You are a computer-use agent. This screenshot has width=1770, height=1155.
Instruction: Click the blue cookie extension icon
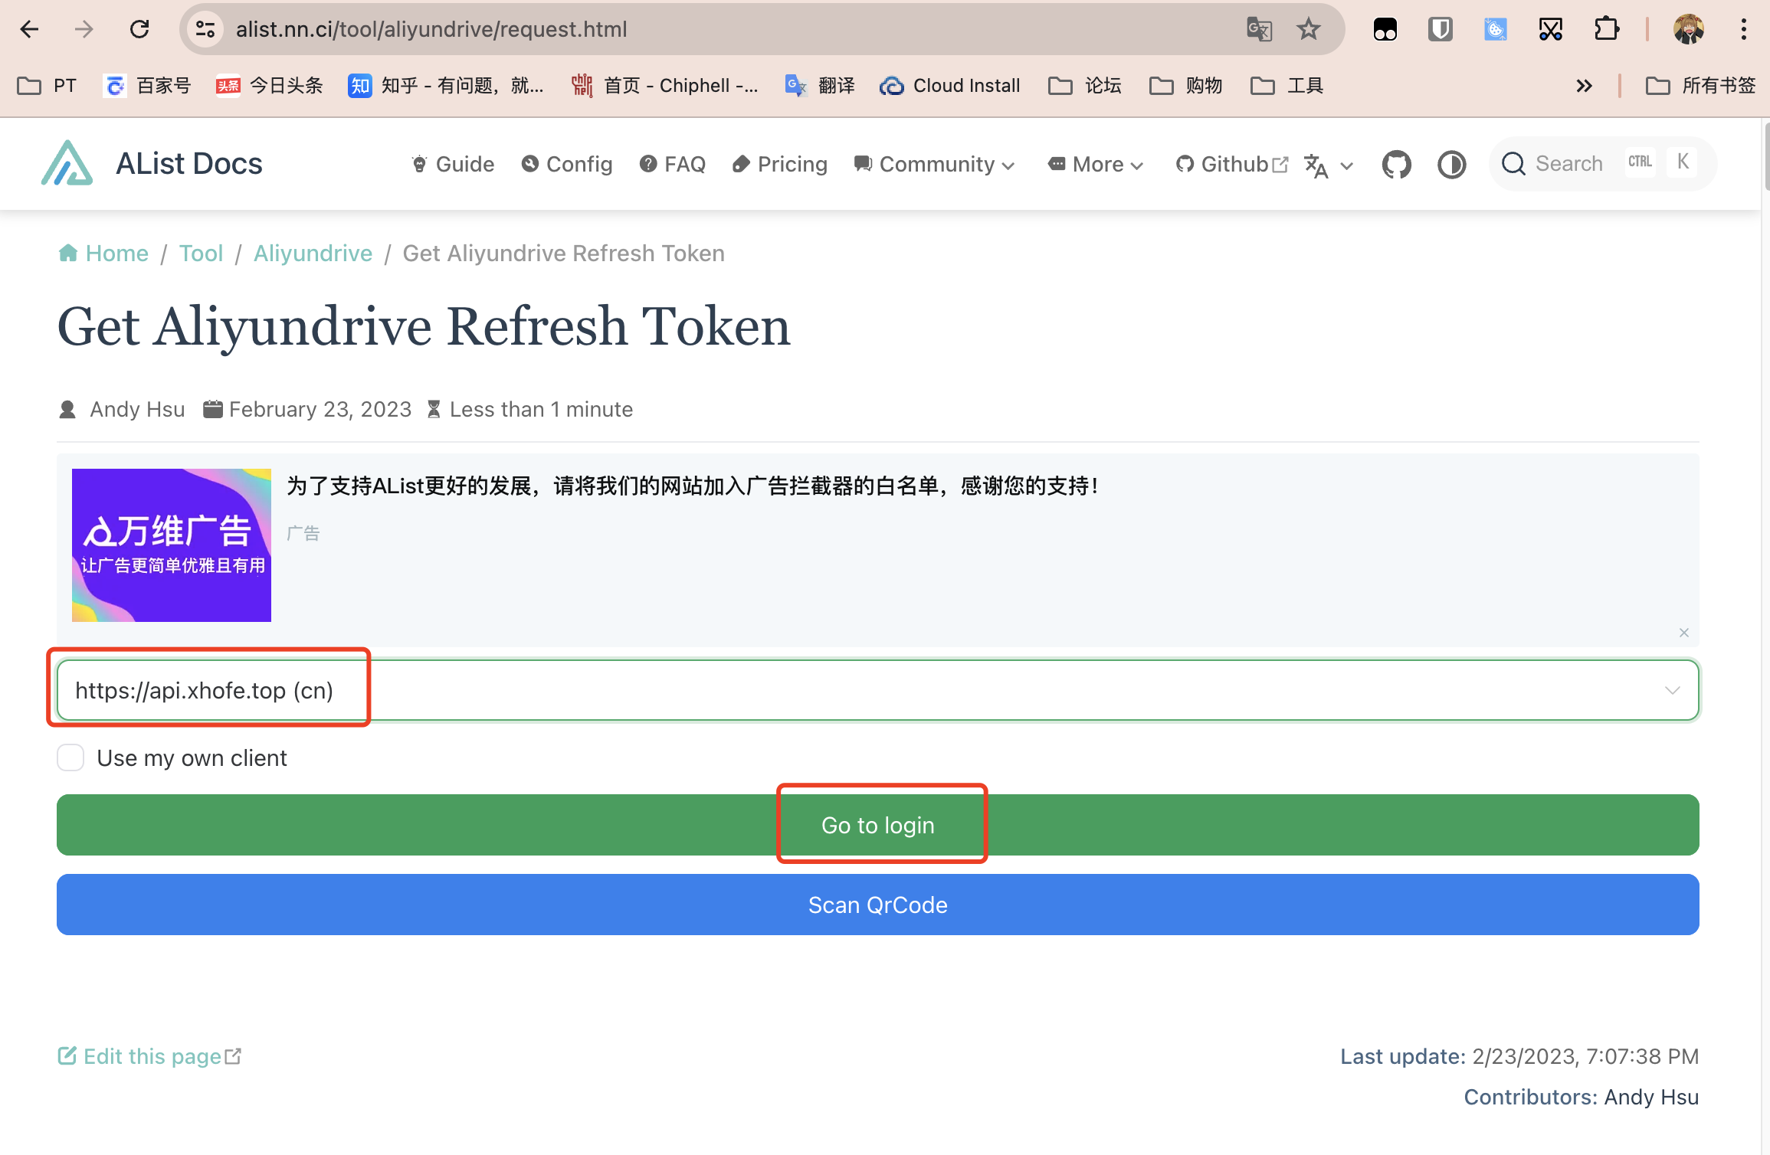[1495, 29]
